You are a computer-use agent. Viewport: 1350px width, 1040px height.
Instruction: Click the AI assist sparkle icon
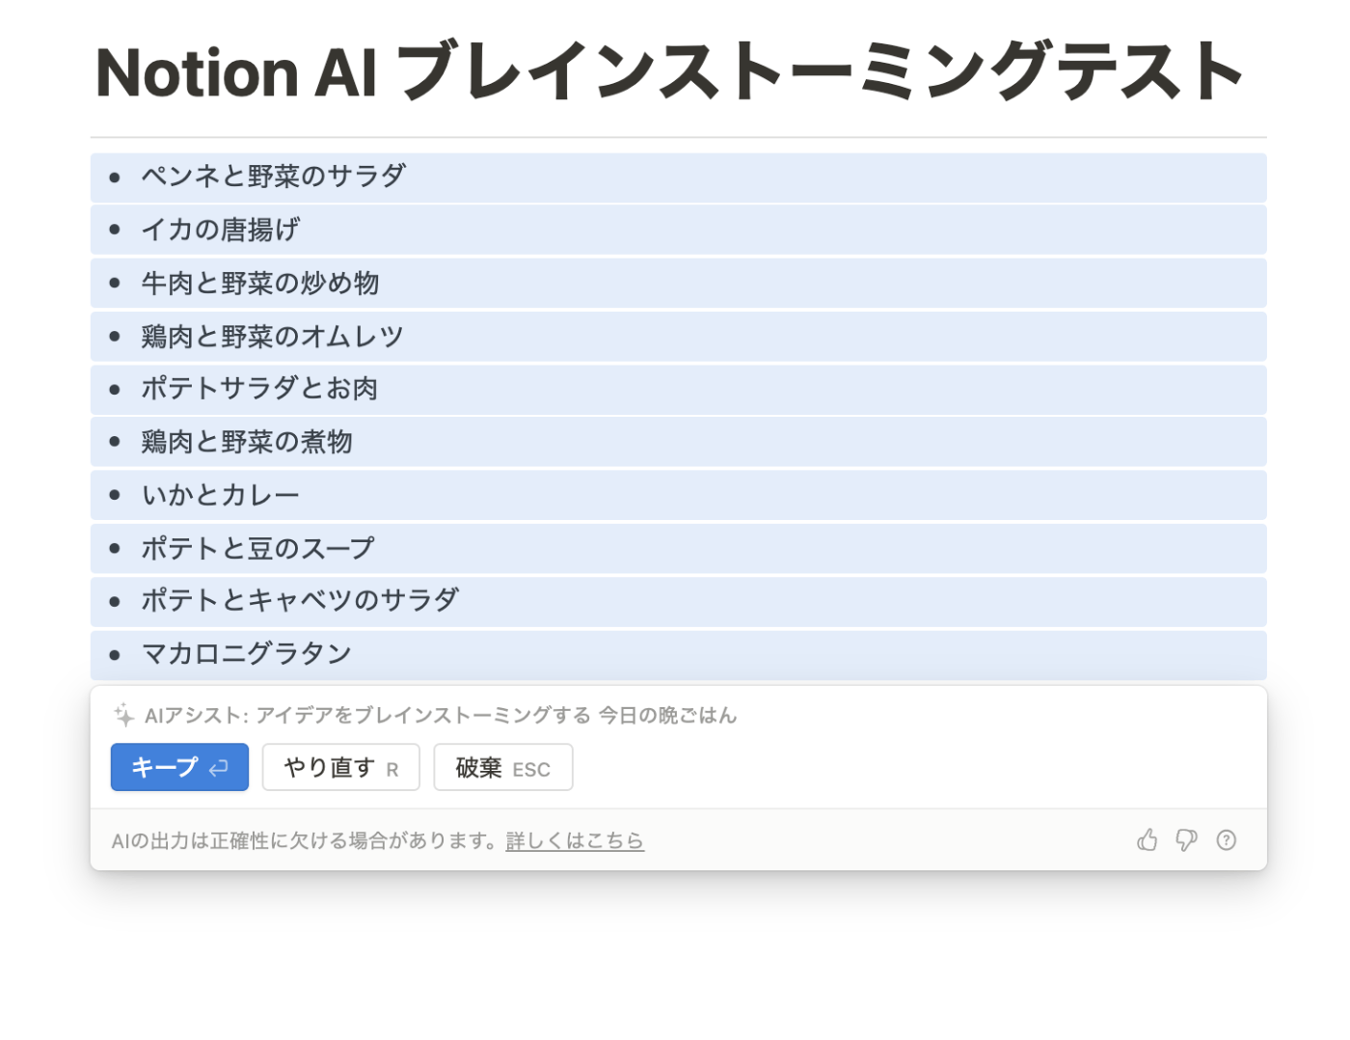click(123, 715)
